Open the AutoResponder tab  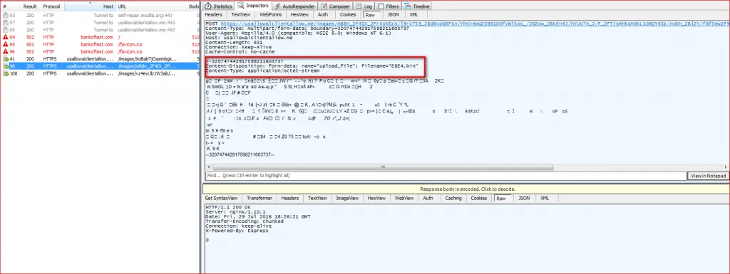(x=295, y=6)
